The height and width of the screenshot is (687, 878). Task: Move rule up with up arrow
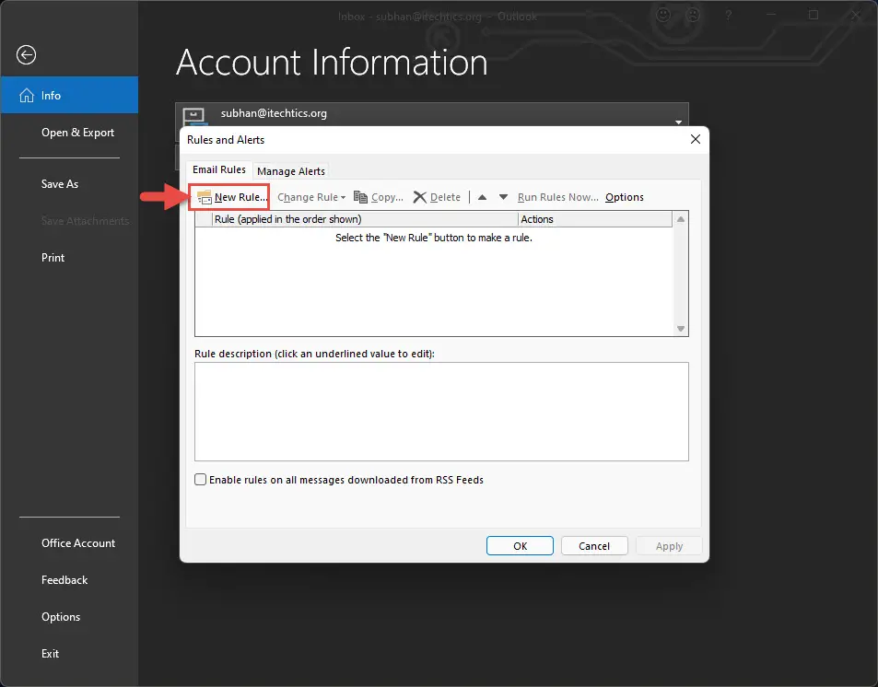482,197
